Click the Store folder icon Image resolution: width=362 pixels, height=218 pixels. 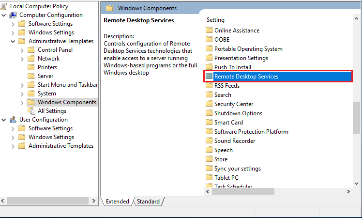pyautogui.click(x=209, y=159)
